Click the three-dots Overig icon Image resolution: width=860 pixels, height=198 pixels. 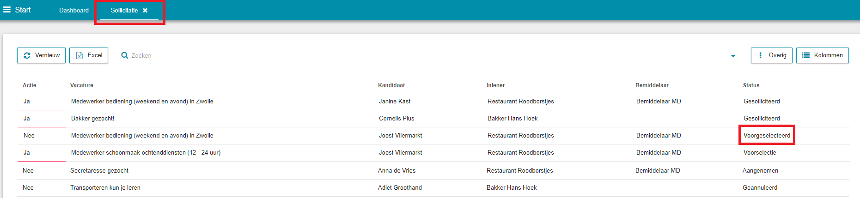[761, 55]
